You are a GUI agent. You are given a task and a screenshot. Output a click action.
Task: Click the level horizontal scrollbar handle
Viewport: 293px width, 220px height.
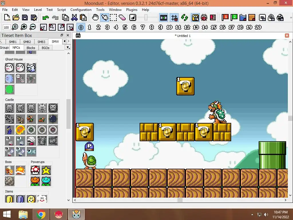coord(180,200)
